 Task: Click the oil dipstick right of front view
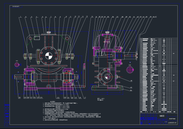click(84, 76)
